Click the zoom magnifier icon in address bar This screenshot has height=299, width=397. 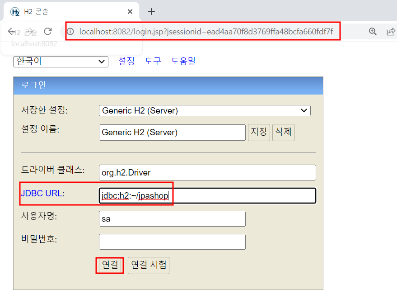click(x=373, y=32)
